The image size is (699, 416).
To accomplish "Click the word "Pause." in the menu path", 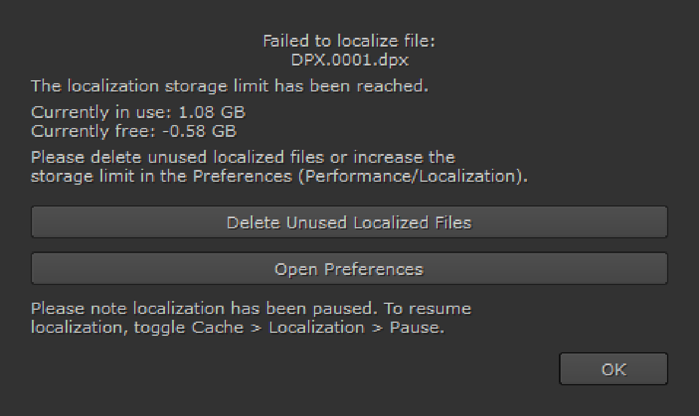I will [416, 327].
